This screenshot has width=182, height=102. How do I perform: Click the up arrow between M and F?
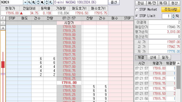tap(47, 1)
